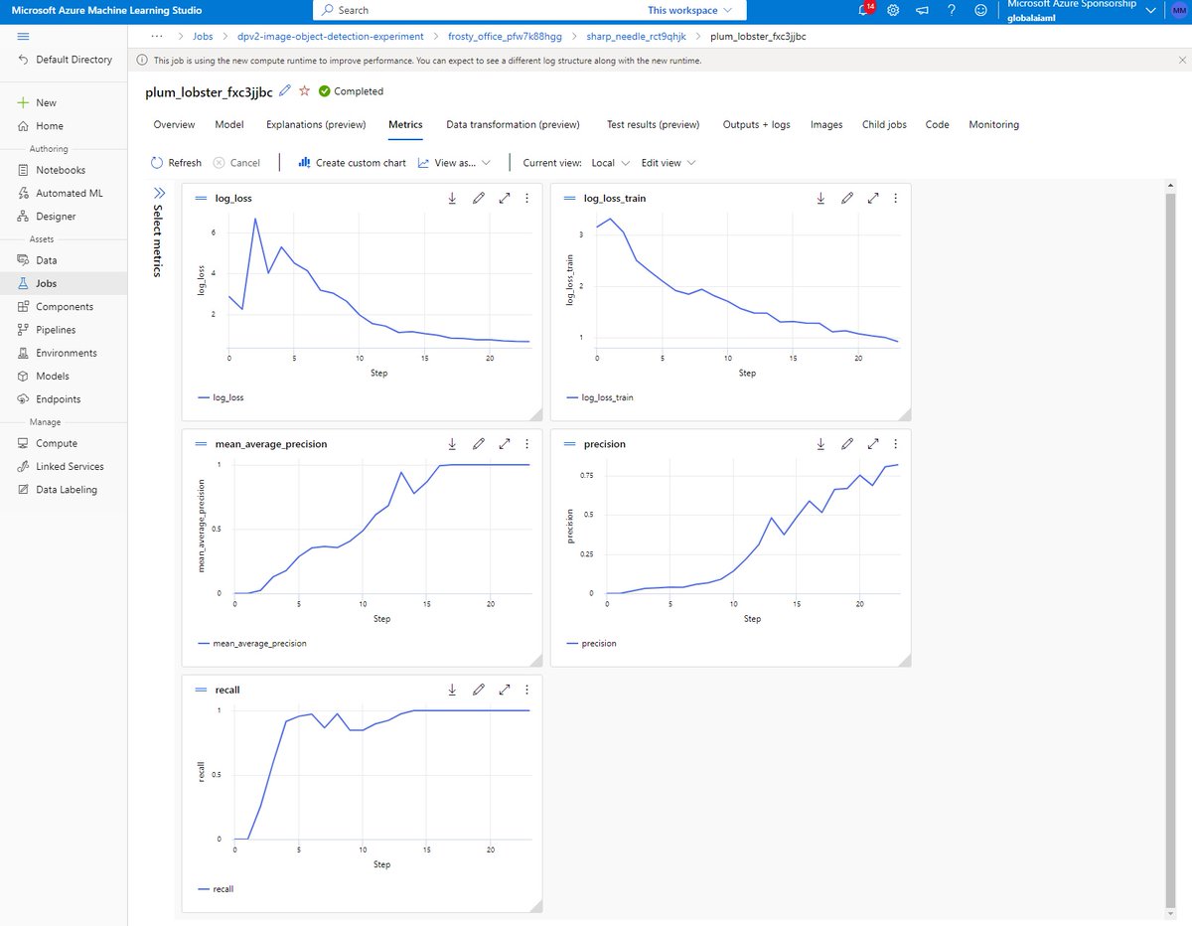Send feedback with the smiley icon
This screenshot has height=926, width=1192.
pyautogui.click(x=981, y=10)
